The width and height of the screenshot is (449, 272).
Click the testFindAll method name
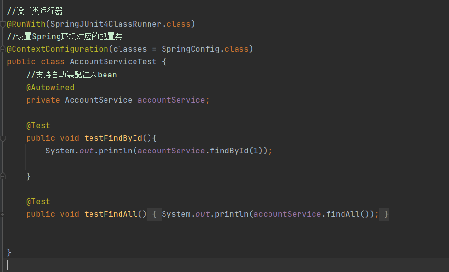point(111,214)
